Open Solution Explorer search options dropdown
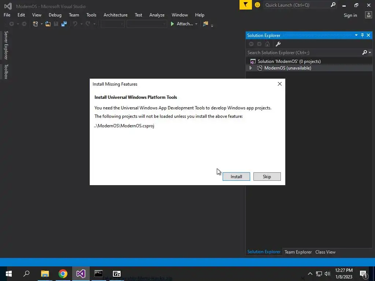 tap(370, 52)
